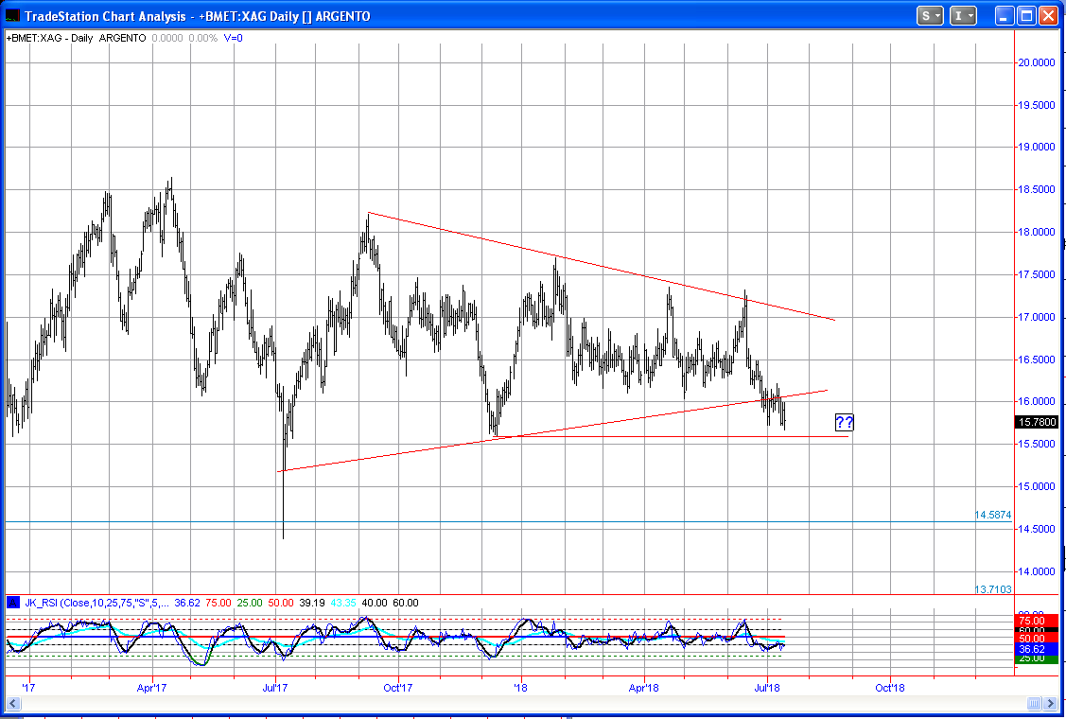1066x719 pixels.
Task: Click the red 75.00 RSI axis label
Action: [1036, 620]
